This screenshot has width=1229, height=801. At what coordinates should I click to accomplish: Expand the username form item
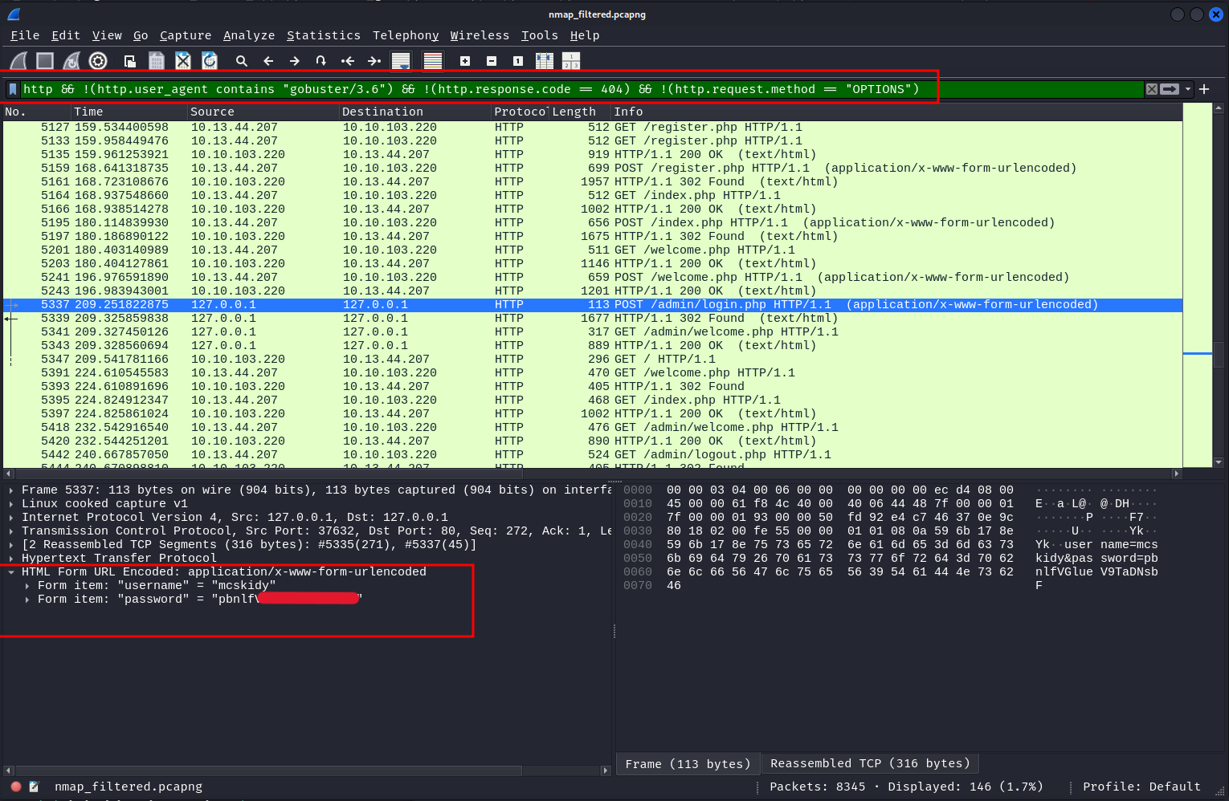(27, 586)
